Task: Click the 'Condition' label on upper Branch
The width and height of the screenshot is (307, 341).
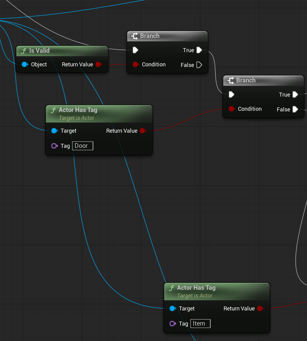Action: [154, 64]
